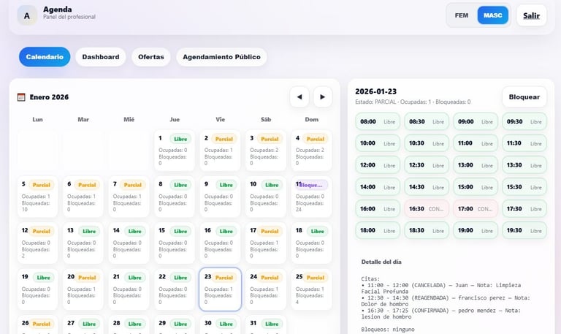The image size is (561, 334).
Task: Select day 17 marked Parcial
Action: [x=266, y=243]
